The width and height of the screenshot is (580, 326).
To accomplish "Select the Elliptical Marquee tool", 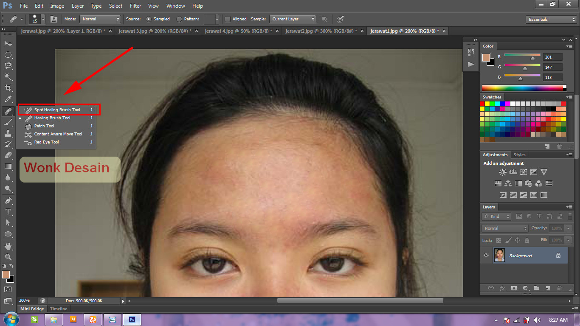I will [8, 55].
